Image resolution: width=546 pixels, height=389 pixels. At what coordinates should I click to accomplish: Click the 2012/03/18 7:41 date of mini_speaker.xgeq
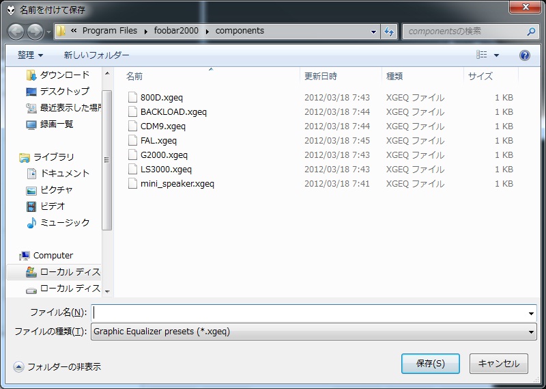coord(337,183)
